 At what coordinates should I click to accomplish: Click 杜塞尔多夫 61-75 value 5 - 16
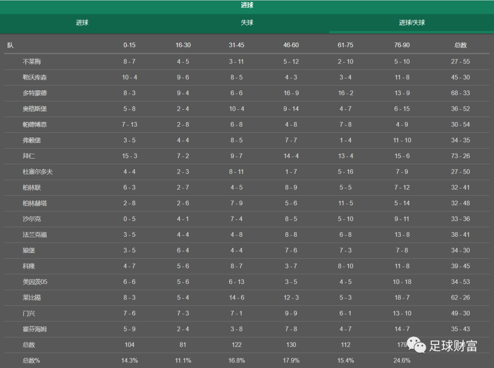coord(346,172)
